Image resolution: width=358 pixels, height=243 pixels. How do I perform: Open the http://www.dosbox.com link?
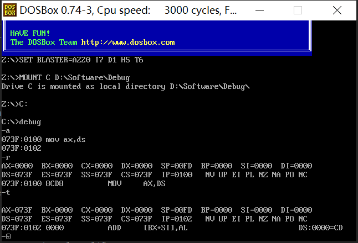128,42
